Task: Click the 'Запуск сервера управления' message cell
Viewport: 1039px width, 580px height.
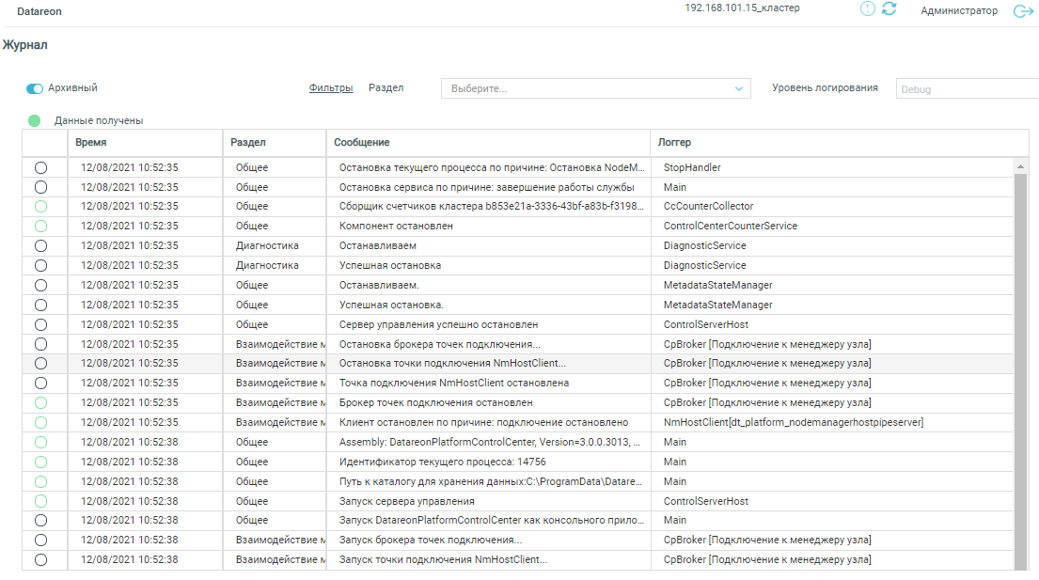Action: pyautogui.click(x=407, y=501)
